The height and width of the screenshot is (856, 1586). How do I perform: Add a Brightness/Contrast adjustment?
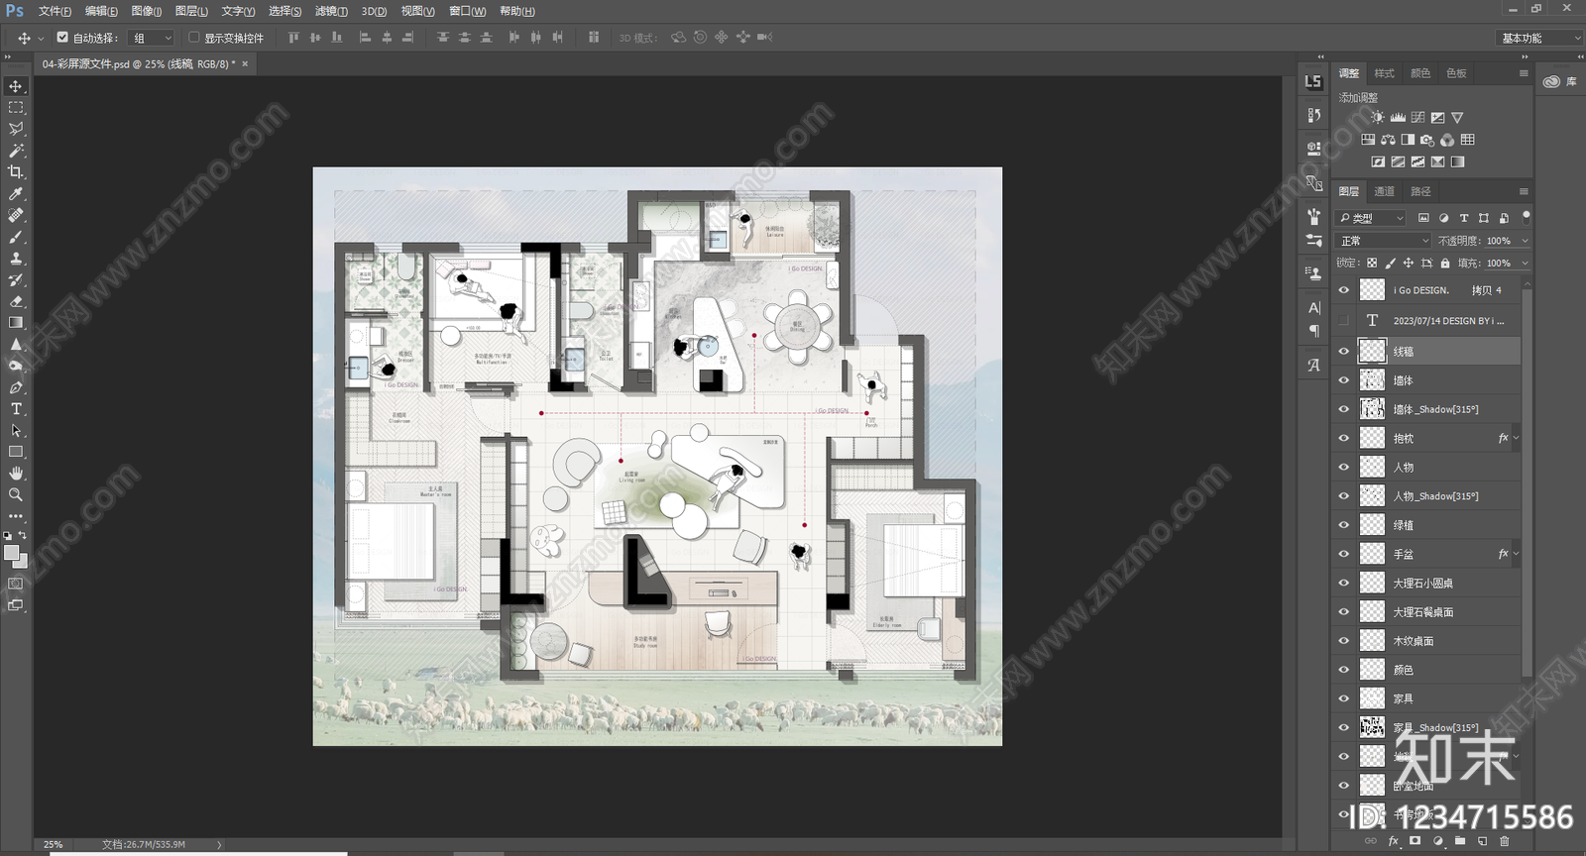(x=1378, y=117)
